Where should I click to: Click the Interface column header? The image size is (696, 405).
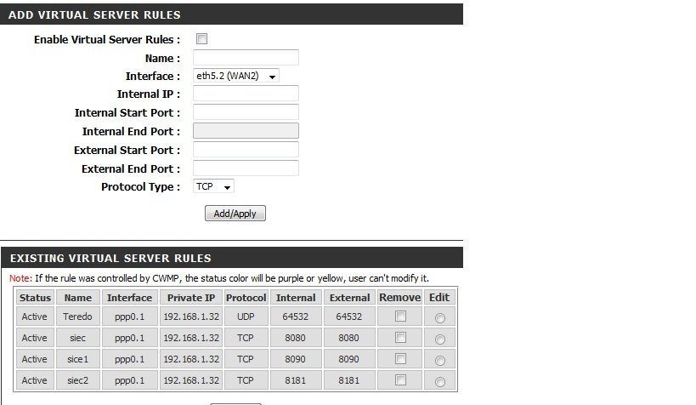coord(130,298)
